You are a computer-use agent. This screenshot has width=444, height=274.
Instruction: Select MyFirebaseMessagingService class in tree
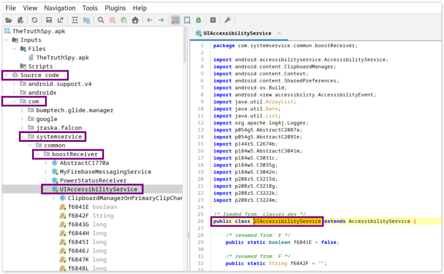click(x=105, y=172)
